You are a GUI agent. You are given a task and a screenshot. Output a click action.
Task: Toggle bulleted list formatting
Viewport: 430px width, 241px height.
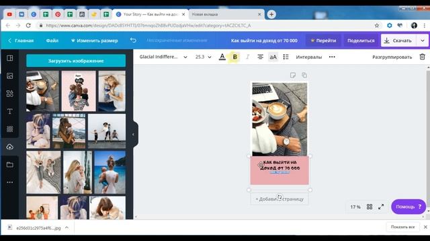coord(286,57)
